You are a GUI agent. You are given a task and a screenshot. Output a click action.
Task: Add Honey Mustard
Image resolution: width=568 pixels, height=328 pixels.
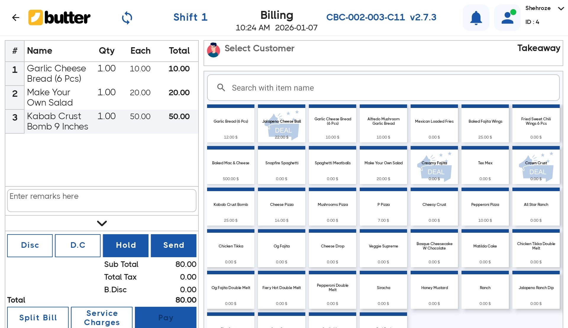tap(434, 290)
